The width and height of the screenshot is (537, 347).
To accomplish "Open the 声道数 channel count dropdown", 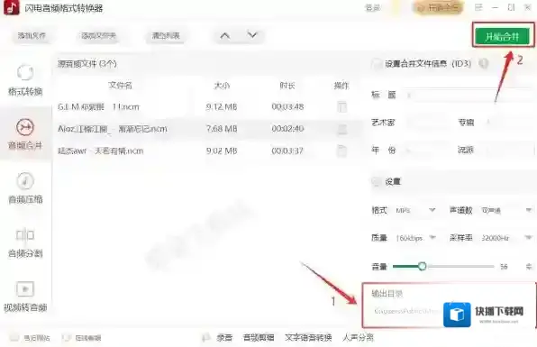I will [506, 210].
